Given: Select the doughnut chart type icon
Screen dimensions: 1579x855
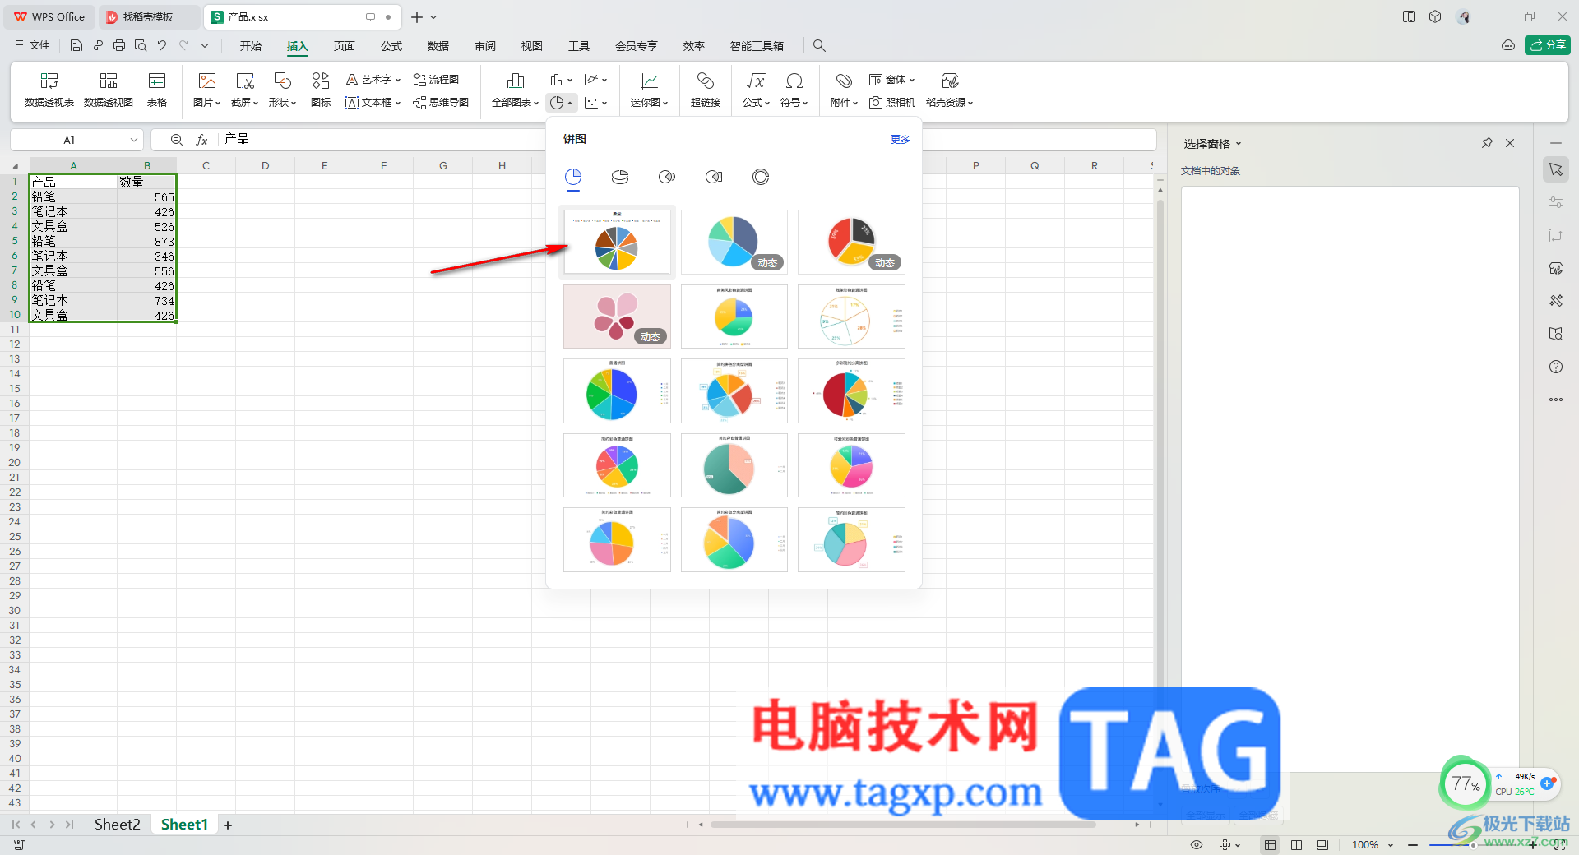Looking at the screenshot, I should (x=761, y=177).
